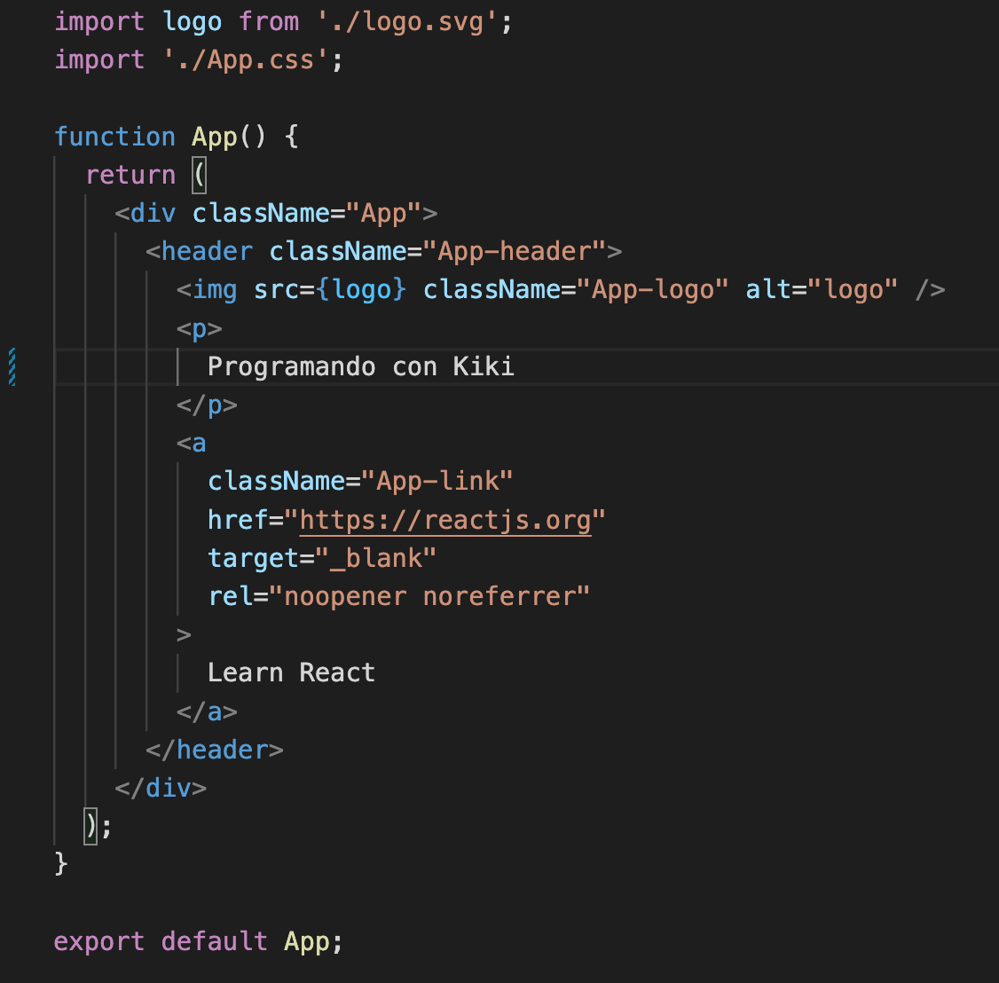Screen dimensions: 999x983
Task: Click the 'img' tag name
Action: [215, 290]
